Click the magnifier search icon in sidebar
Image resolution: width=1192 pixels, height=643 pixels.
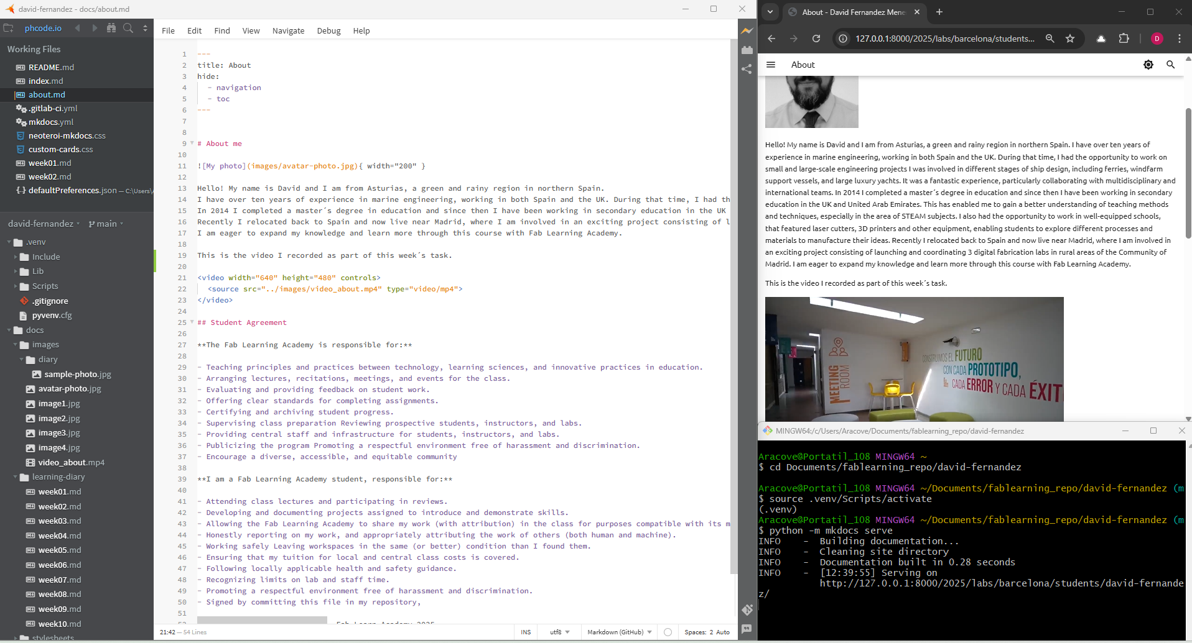coord(128,28)
